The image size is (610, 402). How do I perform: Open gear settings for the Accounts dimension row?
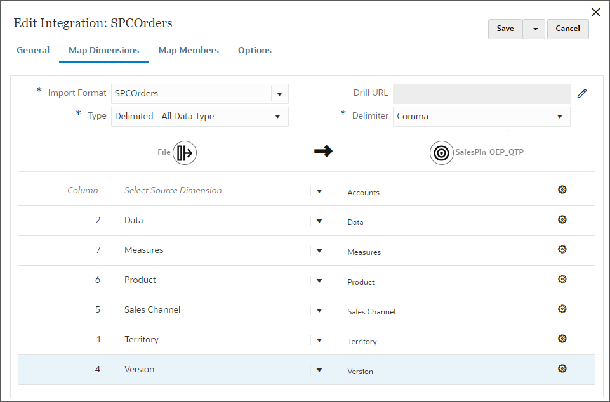click(x=562, y=189)
